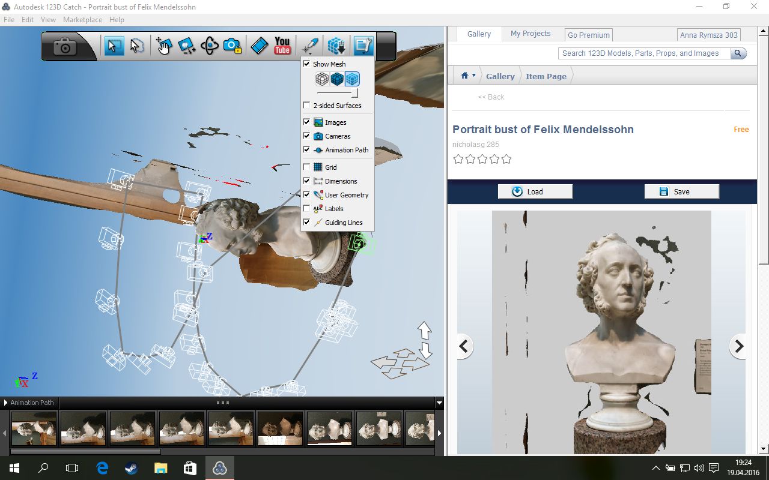Uncheck the Show Mesh checkbox
The width and height of the screenshot is (769, 480).
pos(306,64)
